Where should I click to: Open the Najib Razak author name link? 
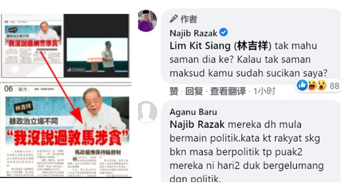point(193,33)
